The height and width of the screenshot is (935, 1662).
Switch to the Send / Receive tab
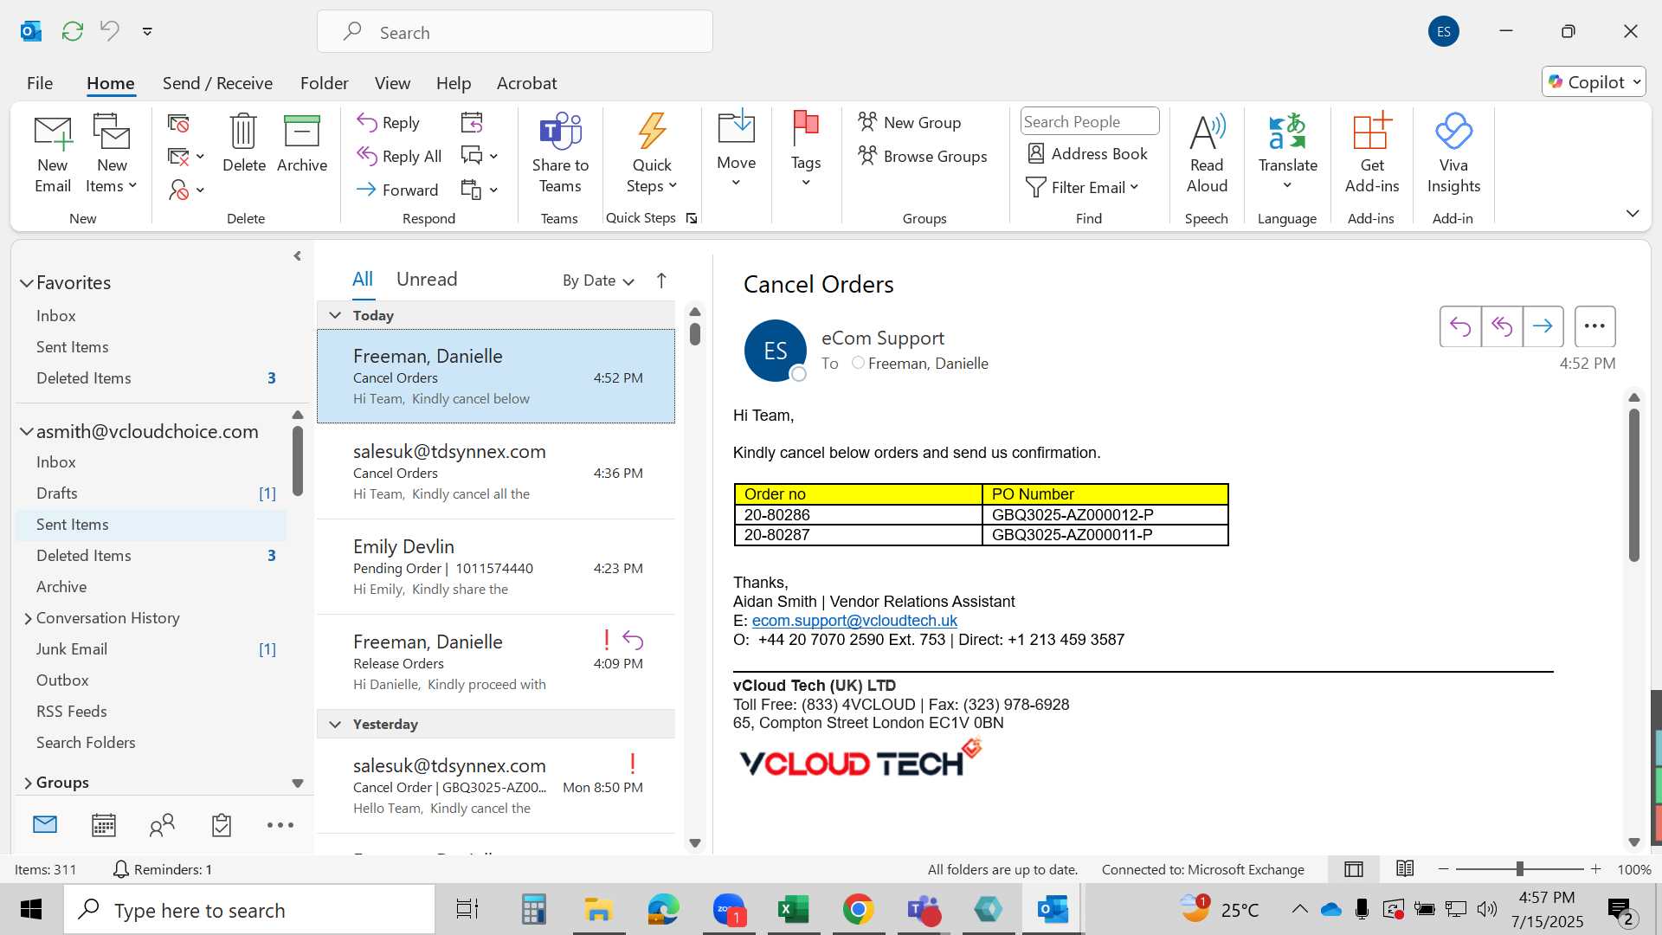pyautogui.click(x=217, y=83)
